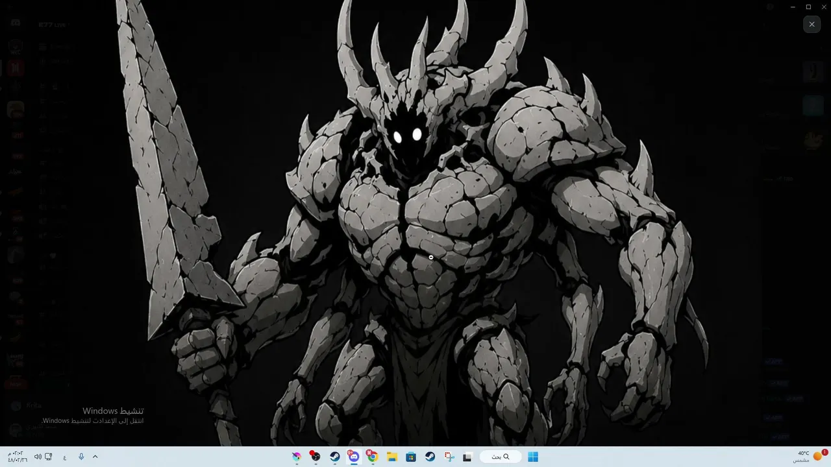Open the Steam icon beside OBS

pyautogui.click(x=334, y=457)
